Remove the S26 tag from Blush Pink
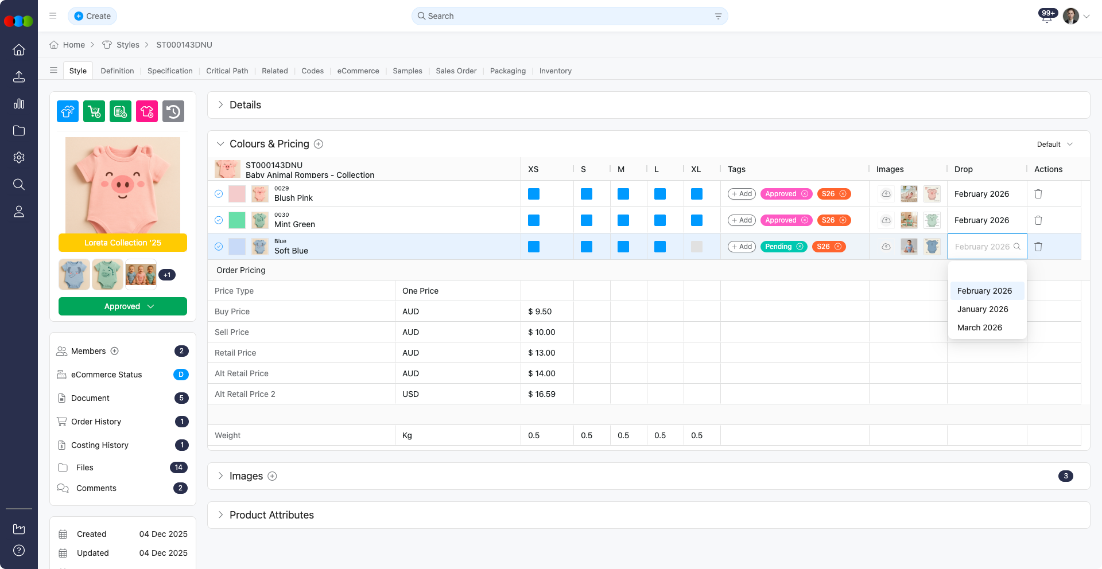This screenshot has width=1102, height=569. (843, 194)
